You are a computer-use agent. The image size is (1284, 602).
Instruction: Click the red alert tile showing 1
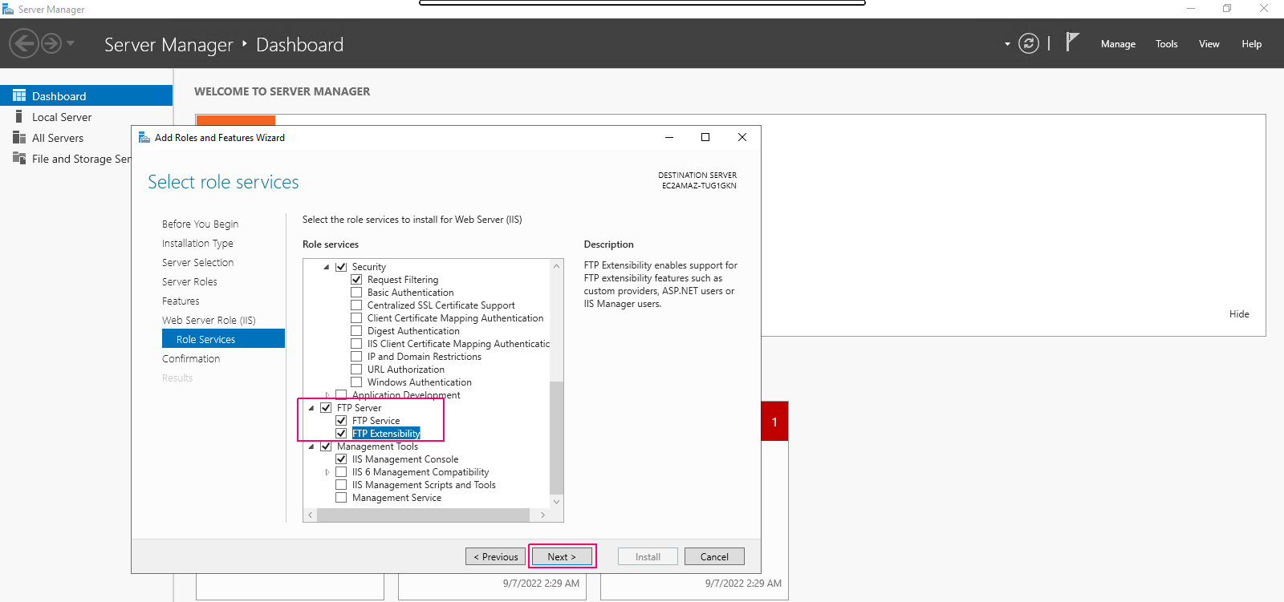(x=774, y=422)
